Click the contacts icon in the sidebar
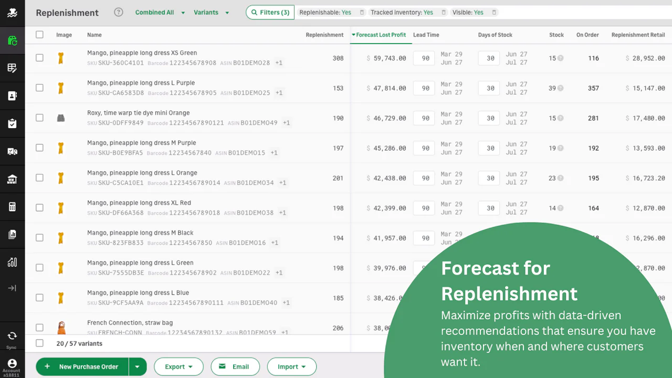672x378 pixels. tap(12, 96)
